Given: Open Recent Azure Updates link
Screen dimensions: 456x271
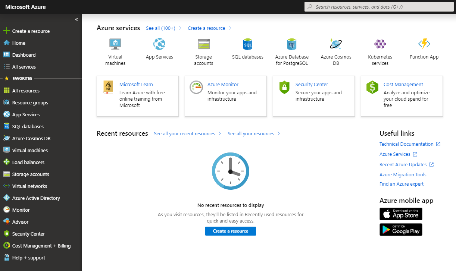Looking at the screenshot, I should click(x=403, y=164).
